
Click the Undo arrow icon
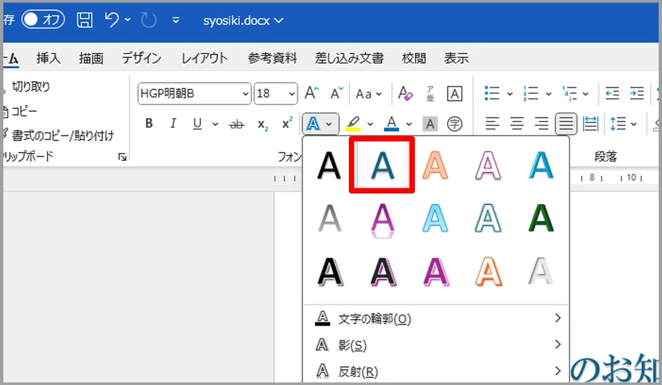pos(112,19)
